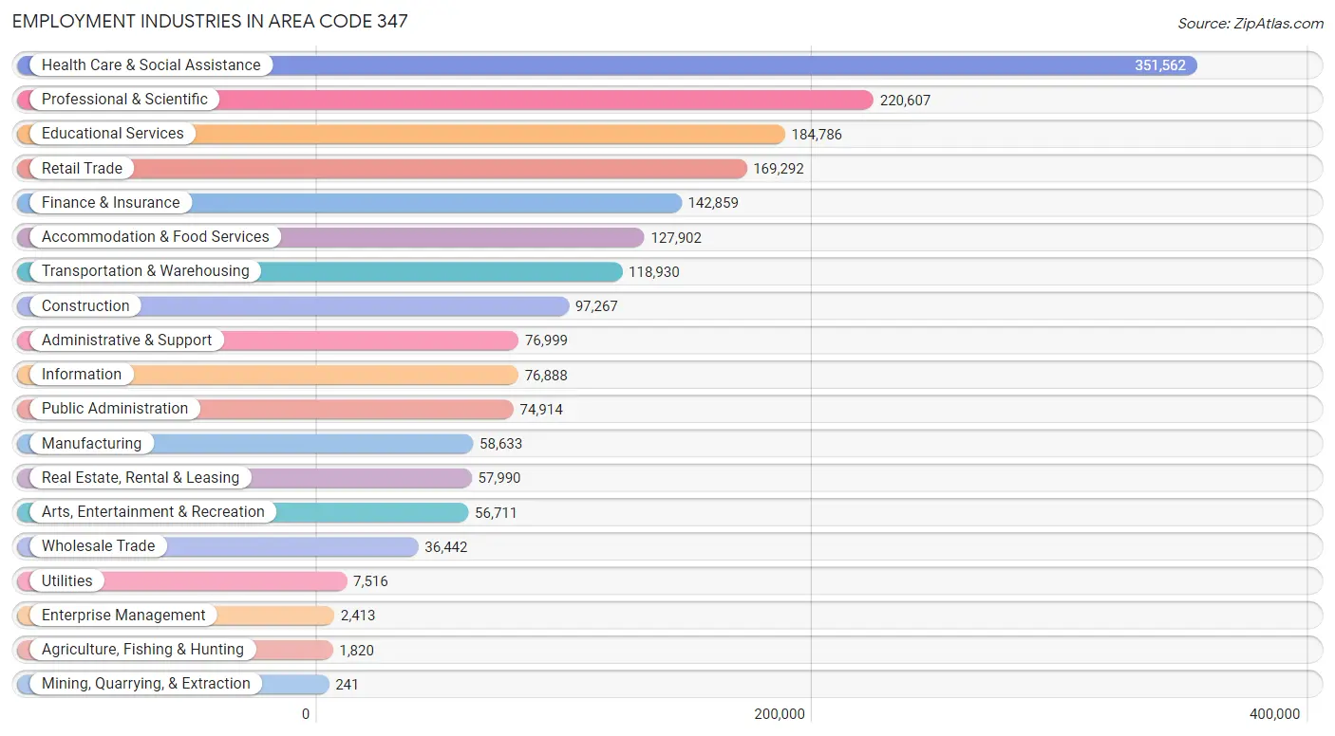This screenshot has width=1335, height=736.
Task: Click the Retail Trade category label
Action: click(82, 168)
